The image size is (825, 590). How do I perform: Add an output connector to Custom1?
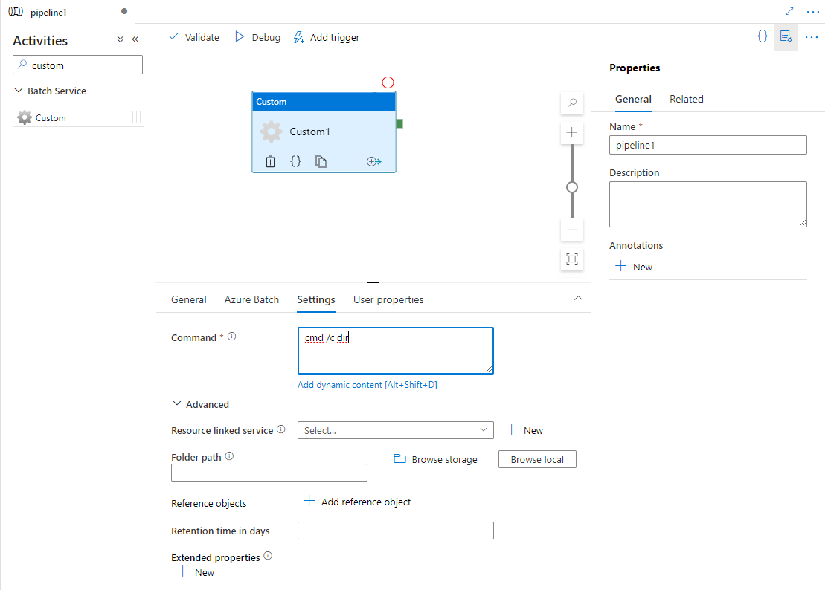(373, 161)
